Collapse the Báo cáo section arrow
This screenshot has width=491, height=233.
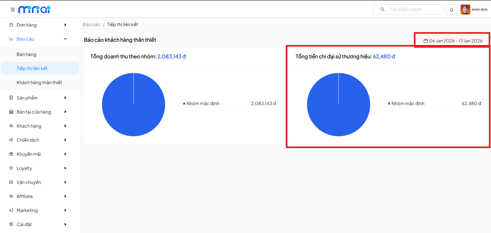click(x=65, y=39)
